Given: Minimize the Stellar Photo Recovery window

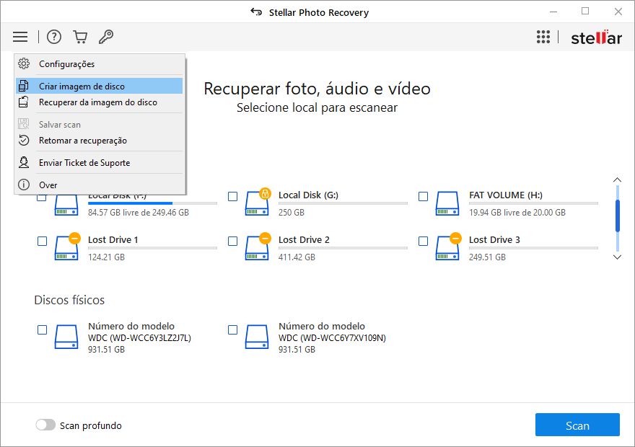Looking at the screenshot, I should pos(553,12).
